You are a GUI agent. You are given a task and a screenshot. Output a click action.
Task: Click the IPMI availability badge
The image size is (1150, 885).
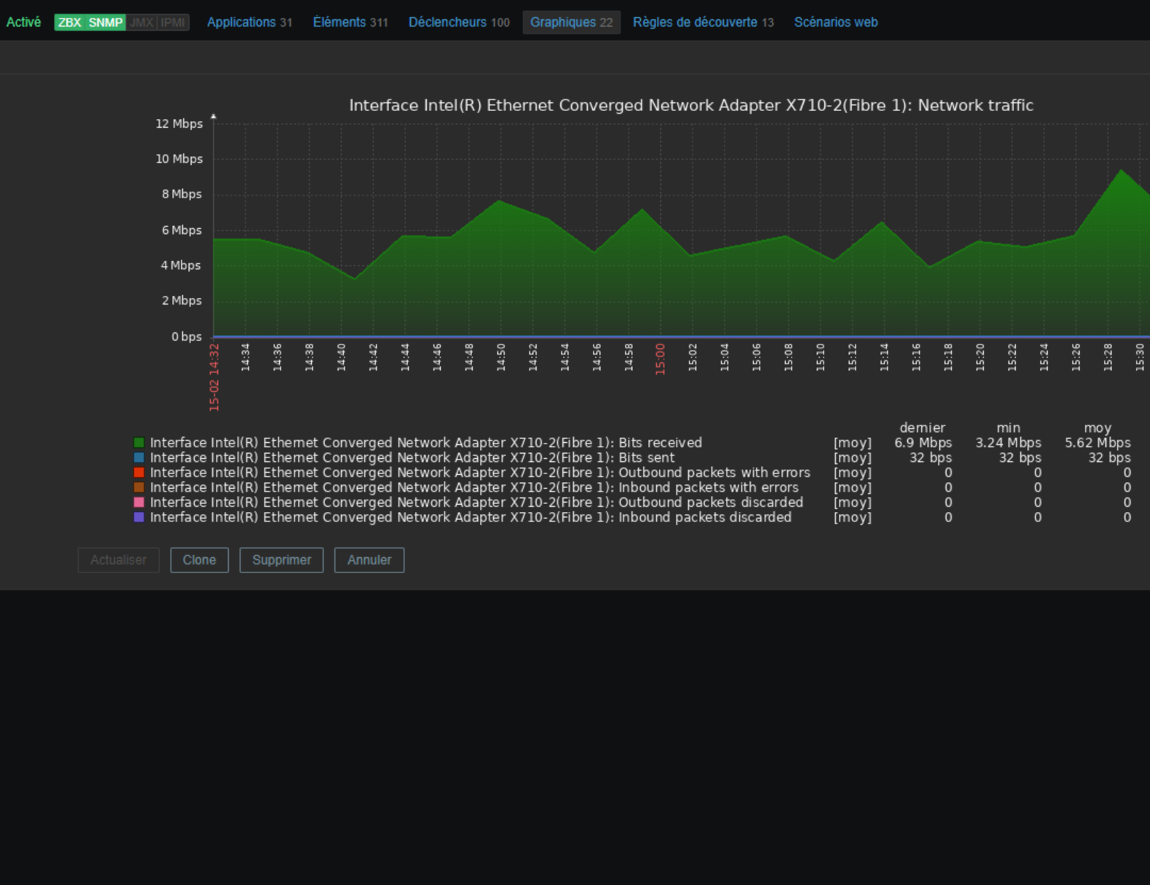click(x=172, y=23)
